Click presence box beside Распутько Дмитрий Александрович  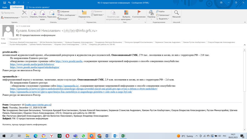click(9, 42)
